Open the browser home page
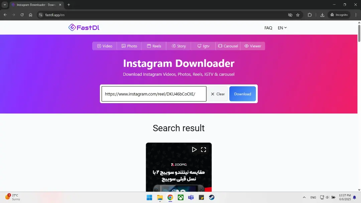The height and width of the screenshot is (203, 361). (x=31, y=15)
